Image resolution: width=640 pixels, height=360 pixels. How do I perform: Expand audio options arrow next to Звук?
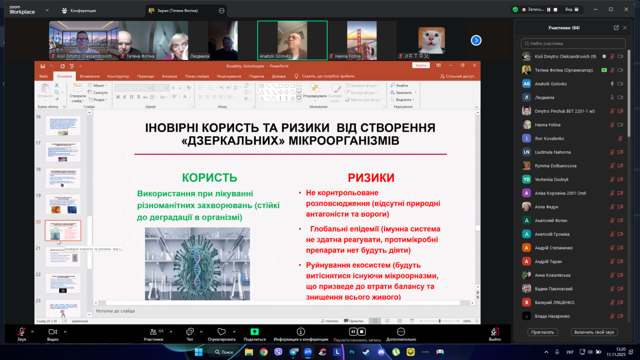pos(32,332)
